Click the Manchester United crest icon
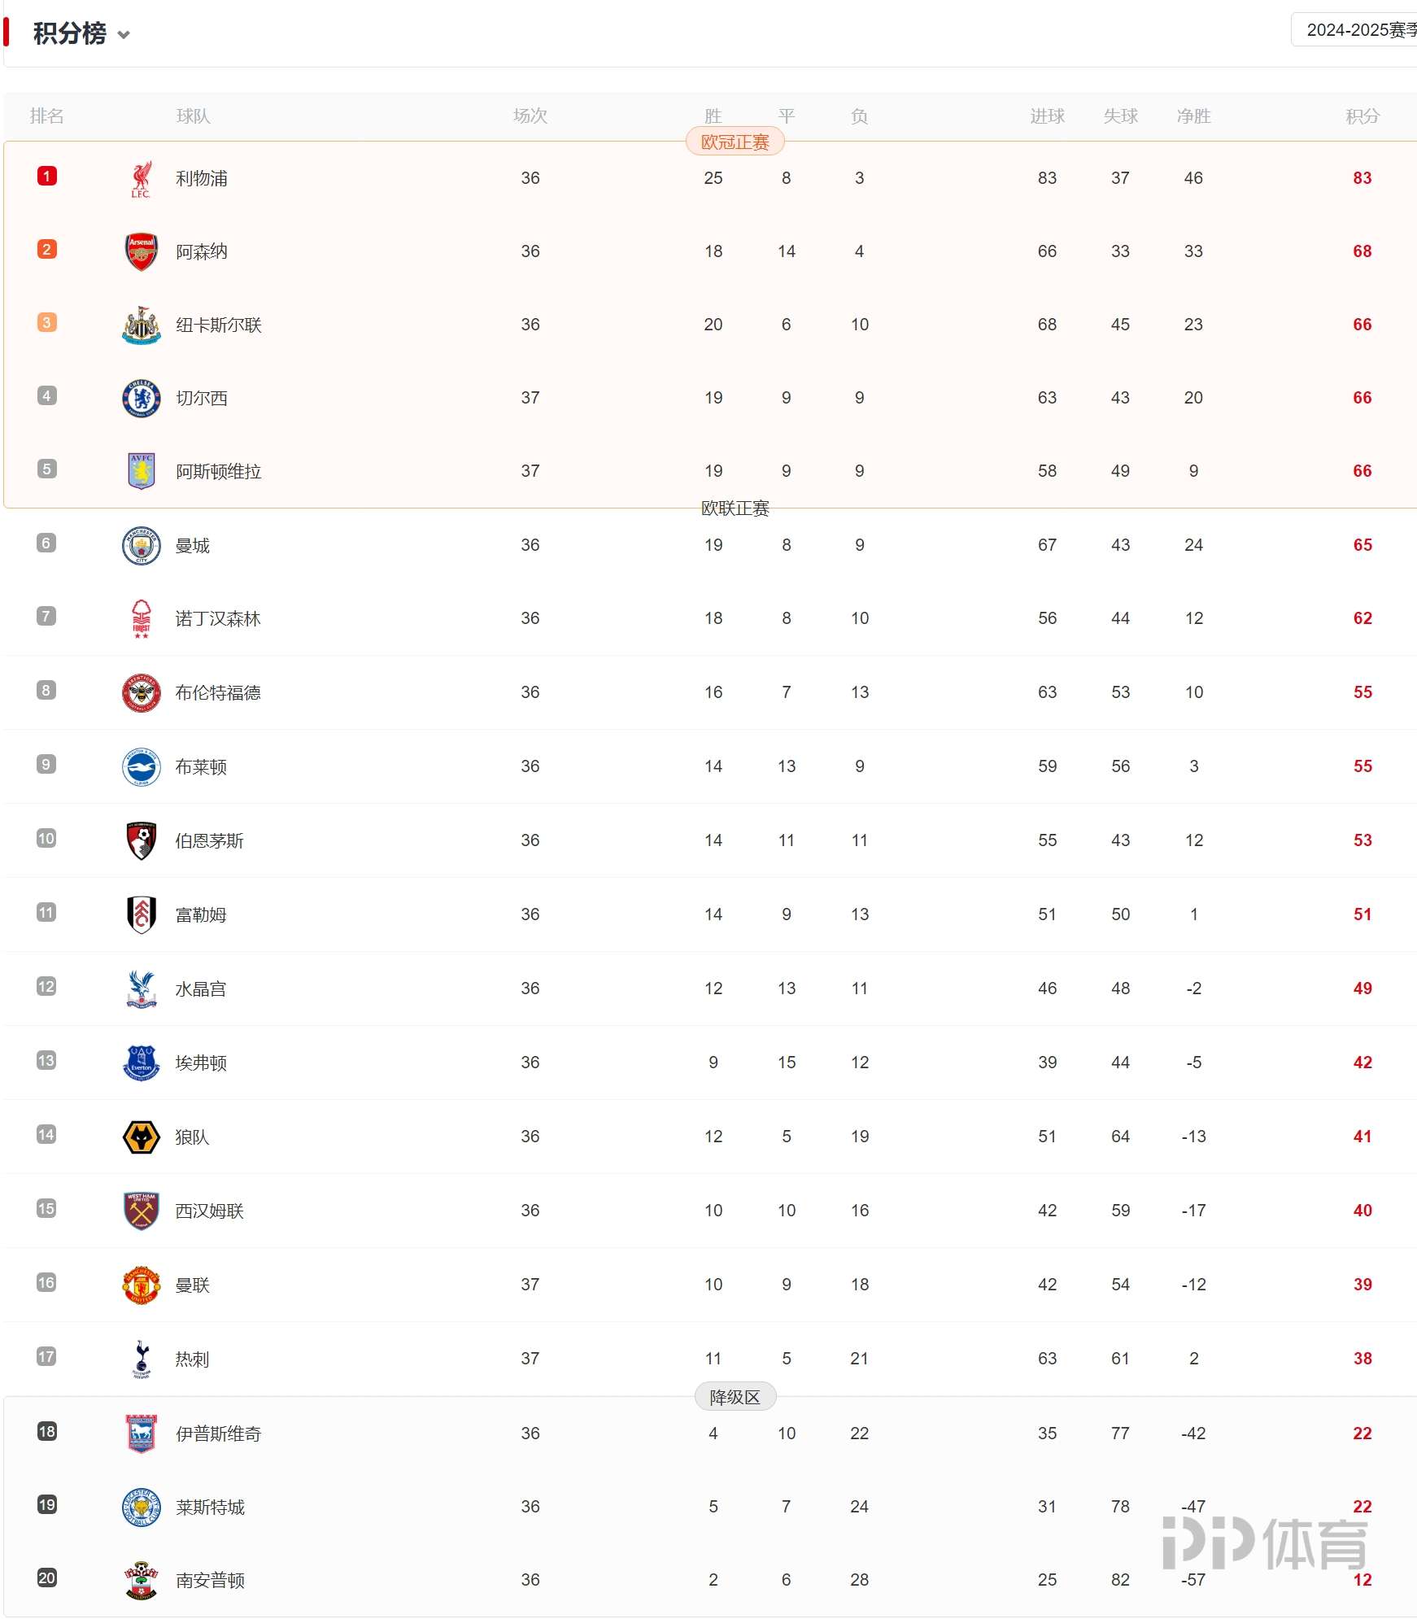The image size is (1417, 1619). click(141, 1285)
